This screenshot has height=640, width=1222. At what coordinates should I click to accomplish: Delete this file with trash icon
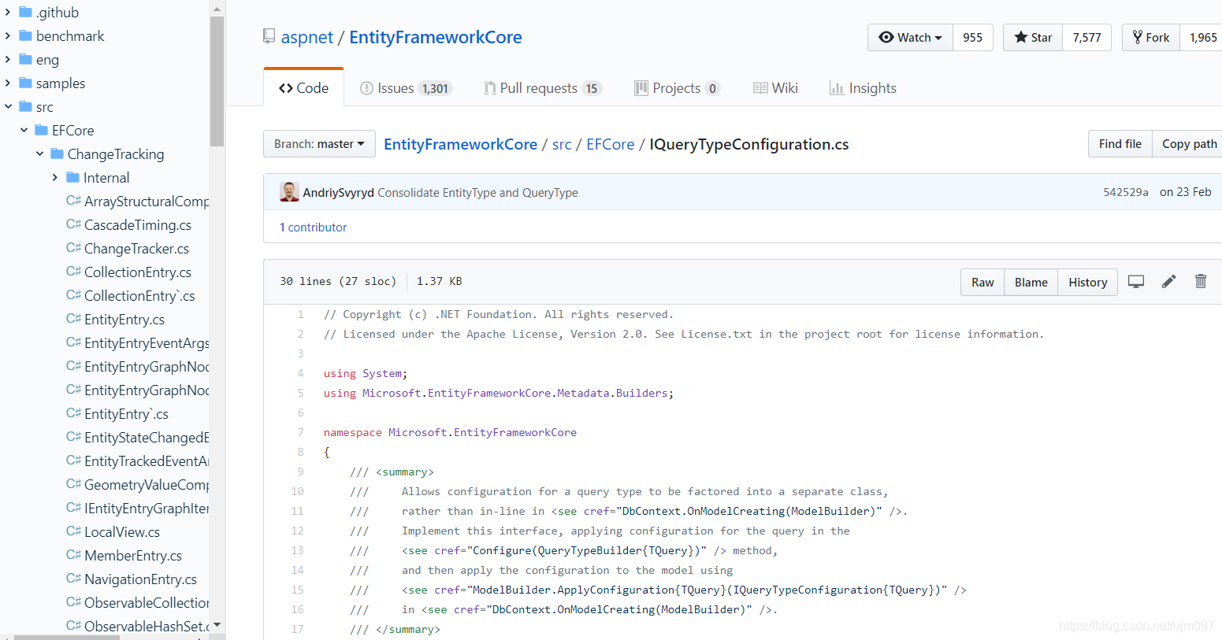1201,281
